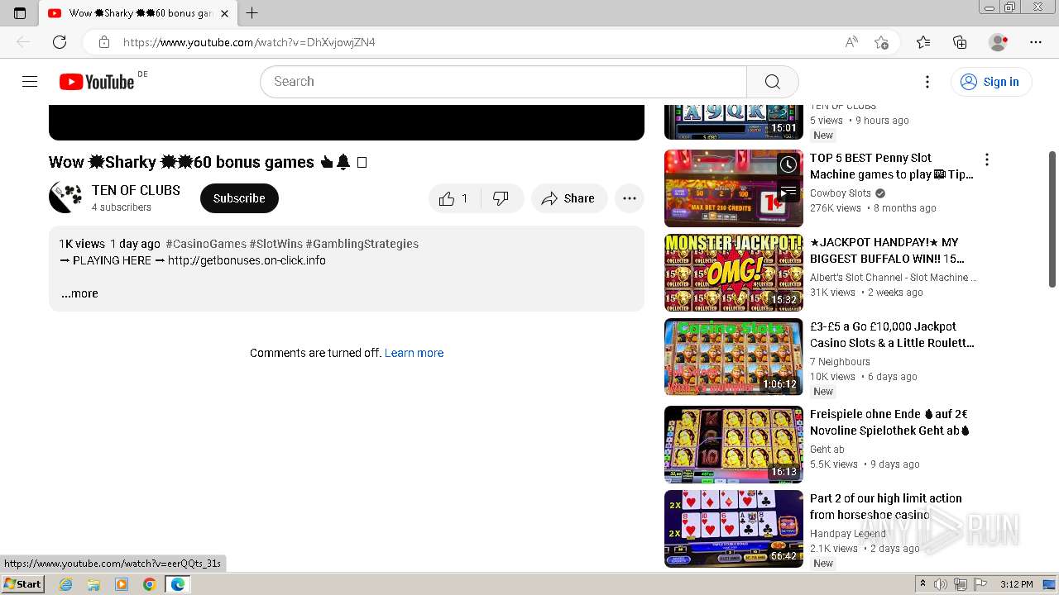Open MONSTER JACKPOT video thumbnail

tap(734, 273)
